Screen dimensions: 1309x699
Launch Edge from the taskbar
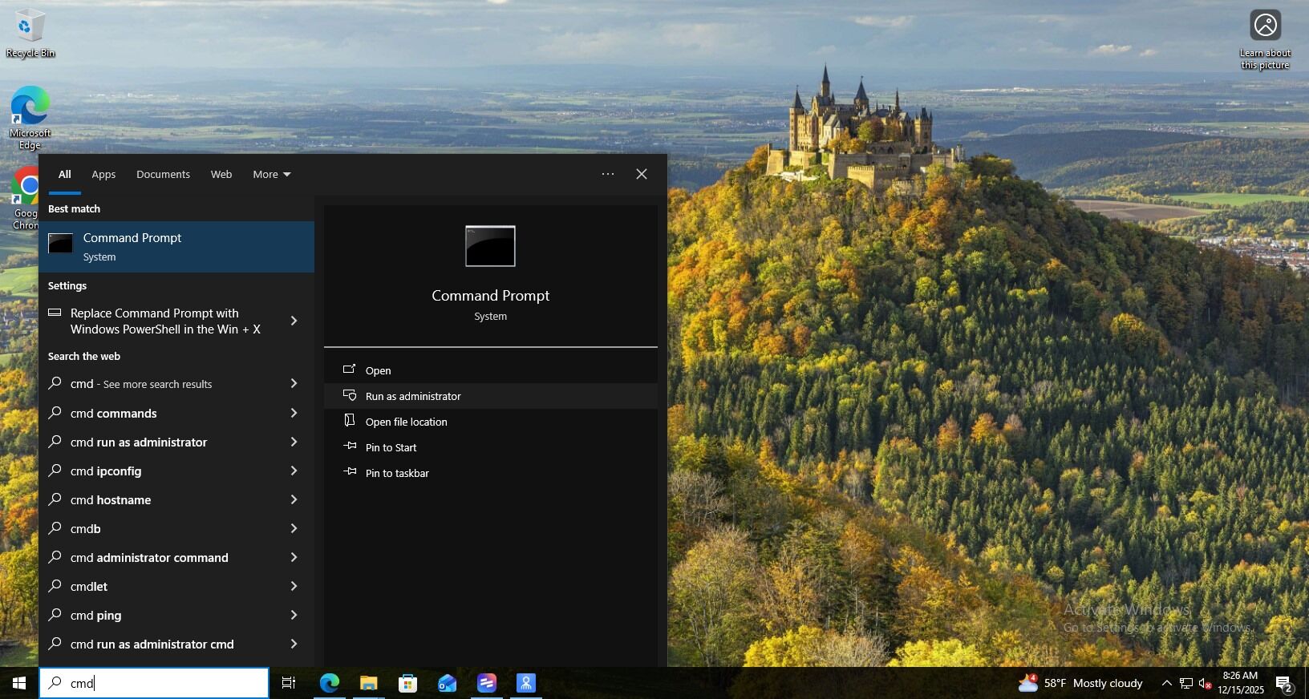coord(329,683)
